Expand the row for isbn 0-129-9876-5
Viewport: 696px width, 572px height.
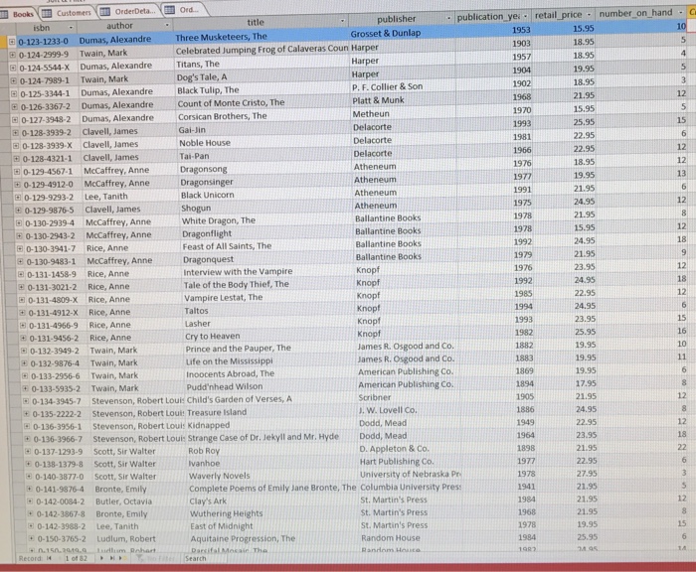point(18,211)
